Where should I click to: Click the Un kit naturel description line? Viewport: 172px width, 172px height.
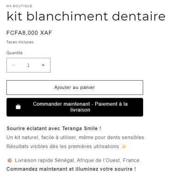[x=76, y=138]
